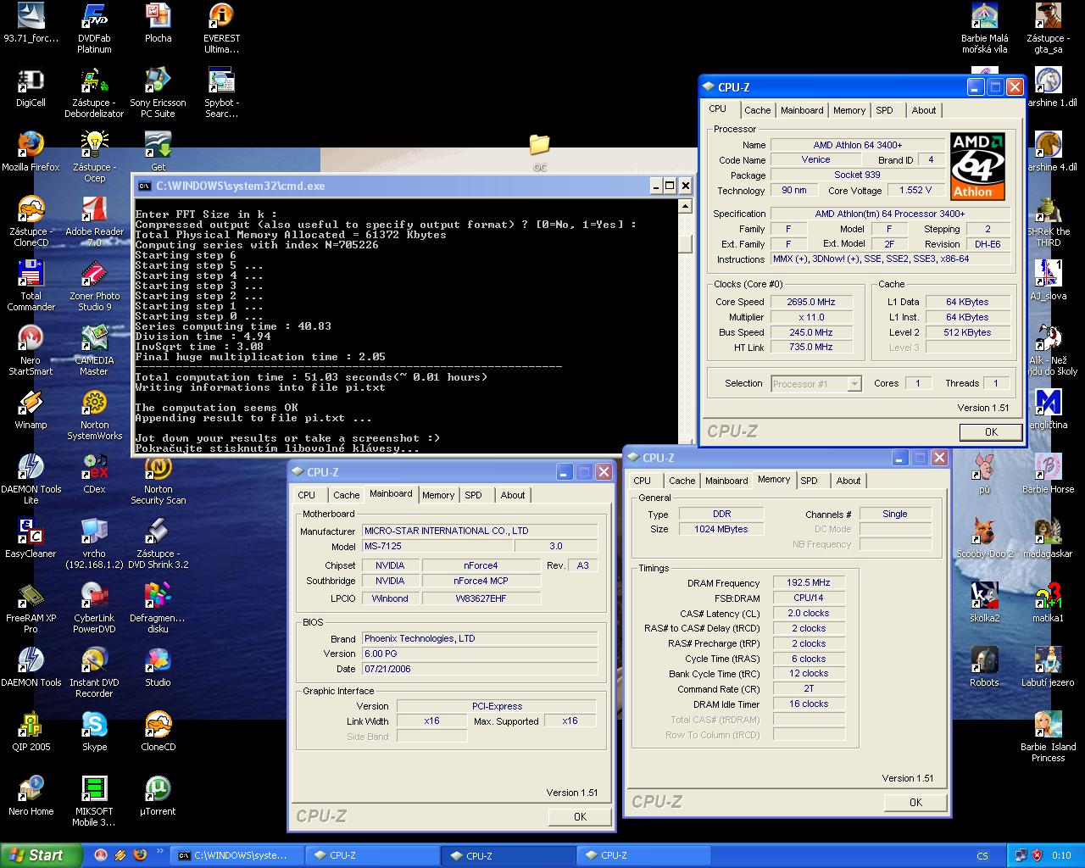Open EVEREST Ultimate desktop shortcut
This screenshot has height=868, width=1085.
click(x=221, y=28)
